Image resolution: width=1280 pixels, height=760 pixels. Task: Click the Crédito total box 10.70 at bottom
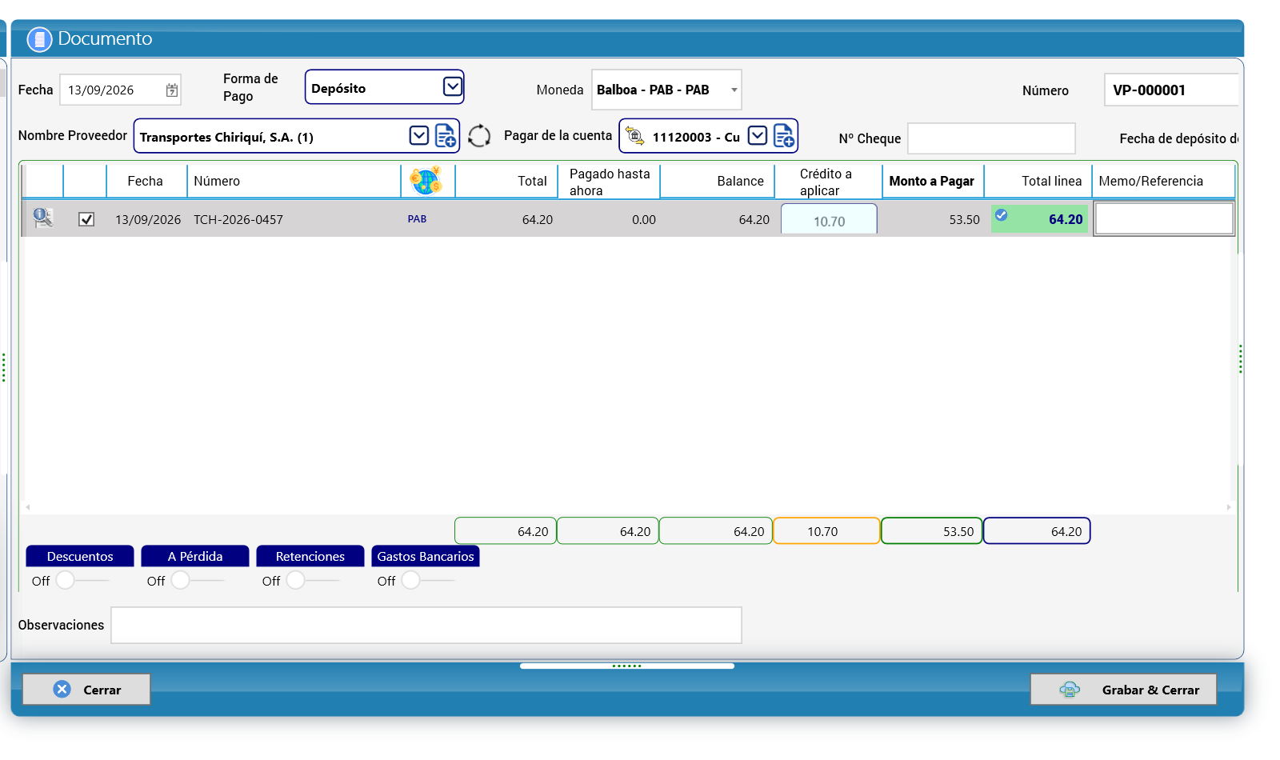(x=827, y=531)
